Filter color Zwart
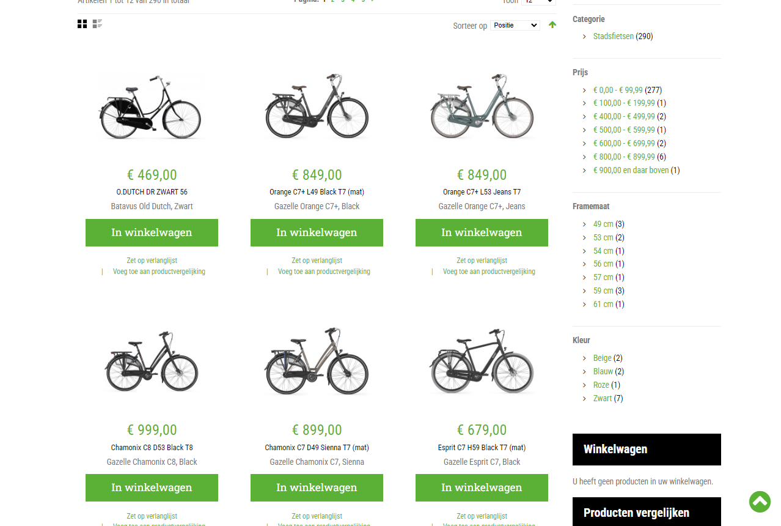The image size is (781, 526). point(603,399)
